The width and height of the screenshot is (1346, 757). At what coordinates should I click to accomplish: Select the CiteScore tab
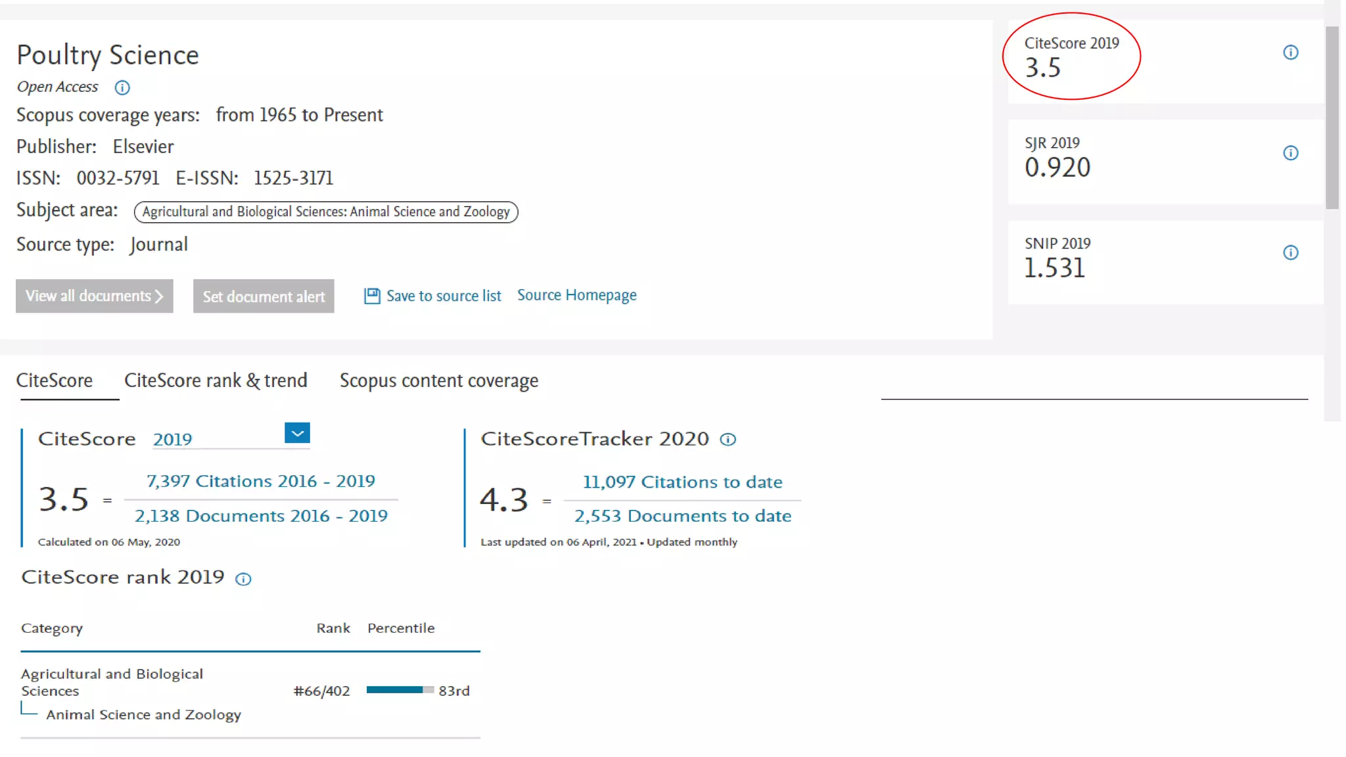pyautogui.click(x=55, y=380)
